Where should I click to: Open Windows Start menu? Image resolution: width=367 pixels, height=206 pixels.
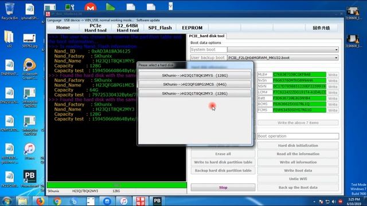pos(7,201)
